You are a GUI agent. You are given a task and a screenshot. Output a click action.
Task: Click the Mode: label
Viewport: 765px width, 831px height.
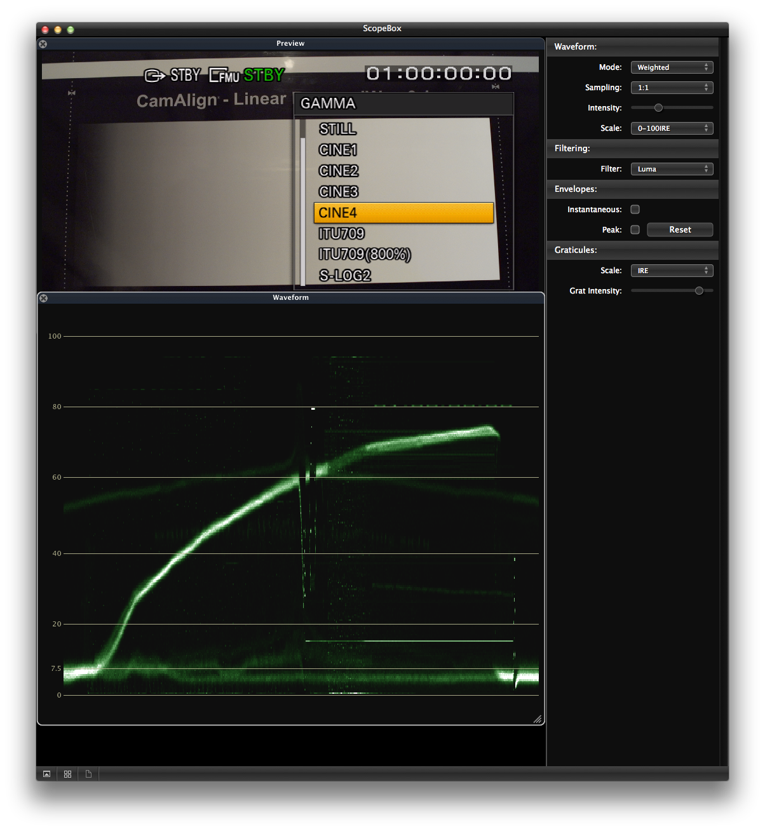tap(610, 67)
